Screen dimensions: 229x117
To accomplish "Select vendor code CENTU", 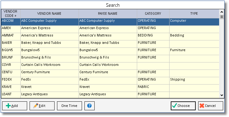I will click(x=7, y=72).
